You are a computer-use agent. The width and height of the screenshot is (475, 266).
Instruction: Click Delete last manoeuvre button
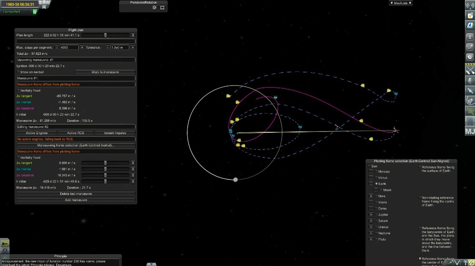coord(76,194)
